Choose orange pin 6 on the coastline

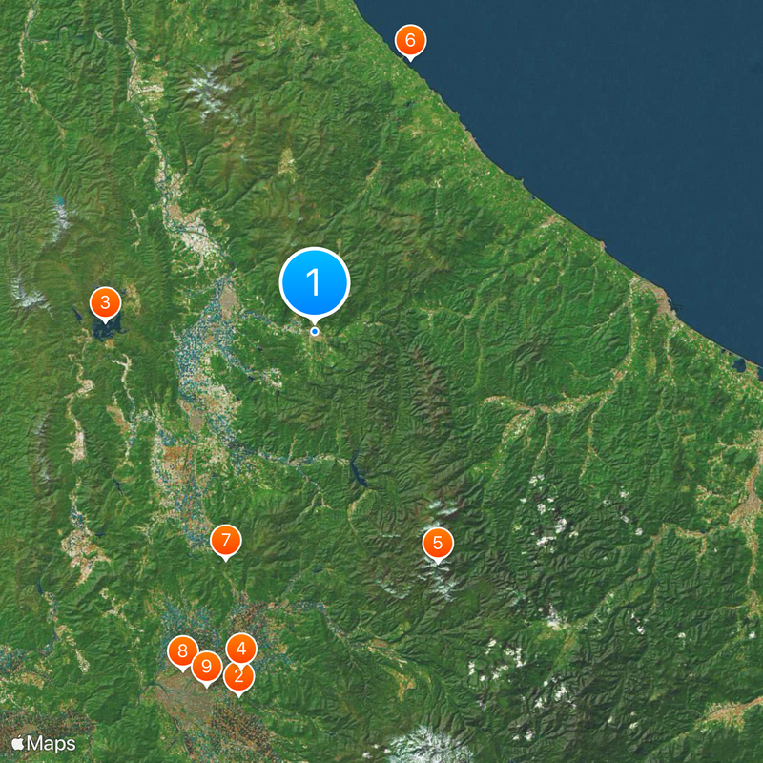(x=410, y=40)
